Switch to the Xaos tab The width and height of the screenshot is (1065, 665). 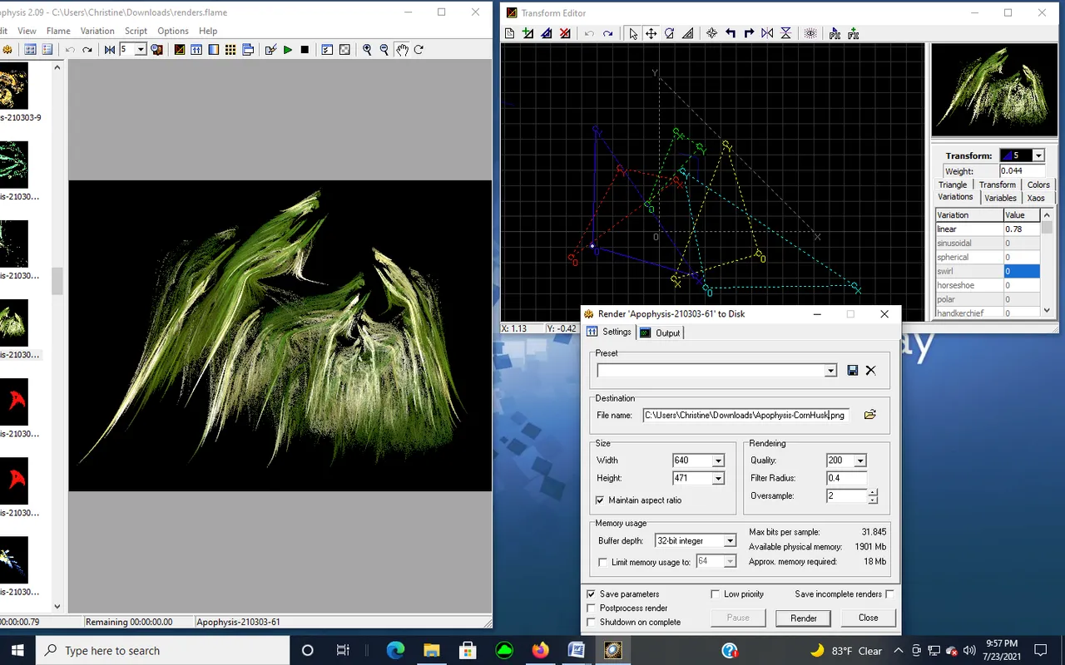click(x=1036, y=198)
